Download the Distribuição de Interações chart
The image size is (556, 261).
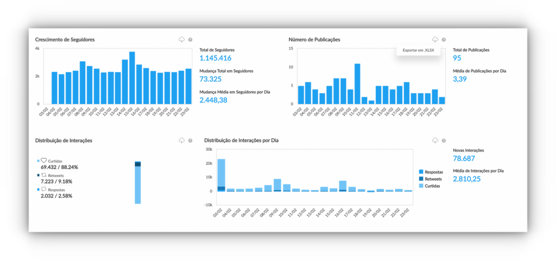(181, 141)
